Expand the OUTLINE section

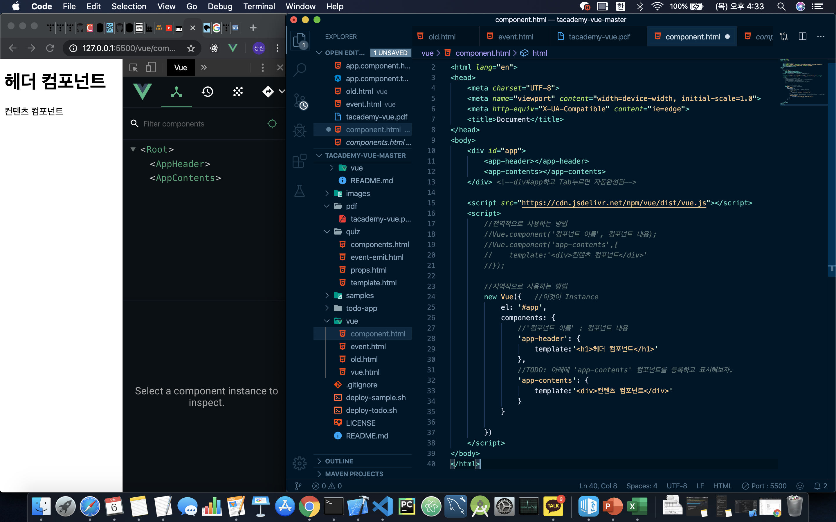click(x=338, y=461)
